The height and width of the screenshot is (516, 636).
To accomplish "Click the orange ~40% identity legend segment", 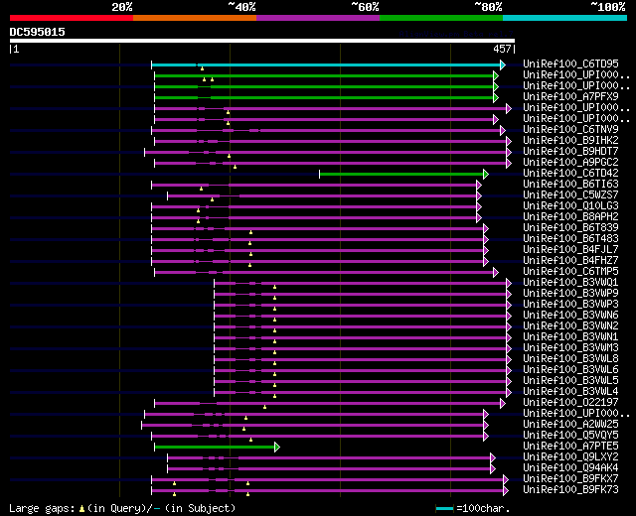I will [195, 18].
